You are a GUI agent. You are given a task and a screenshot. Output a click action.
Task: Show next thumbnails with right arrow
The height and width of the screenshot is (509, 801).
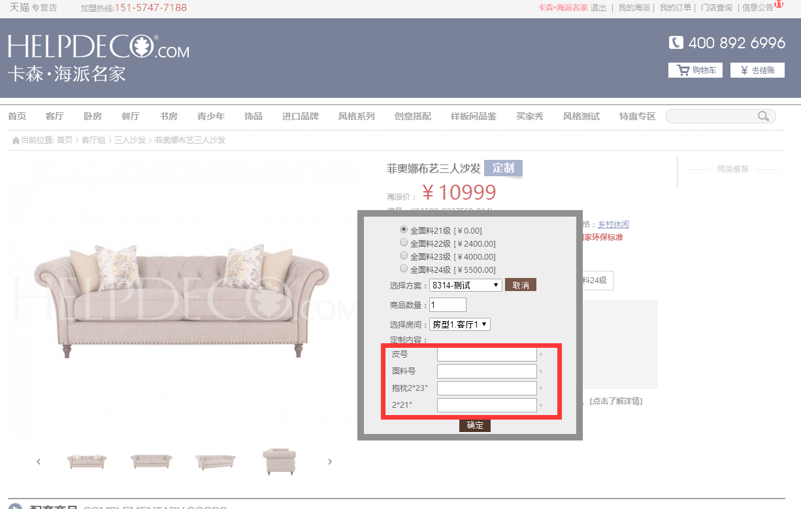tap(330, 461)
